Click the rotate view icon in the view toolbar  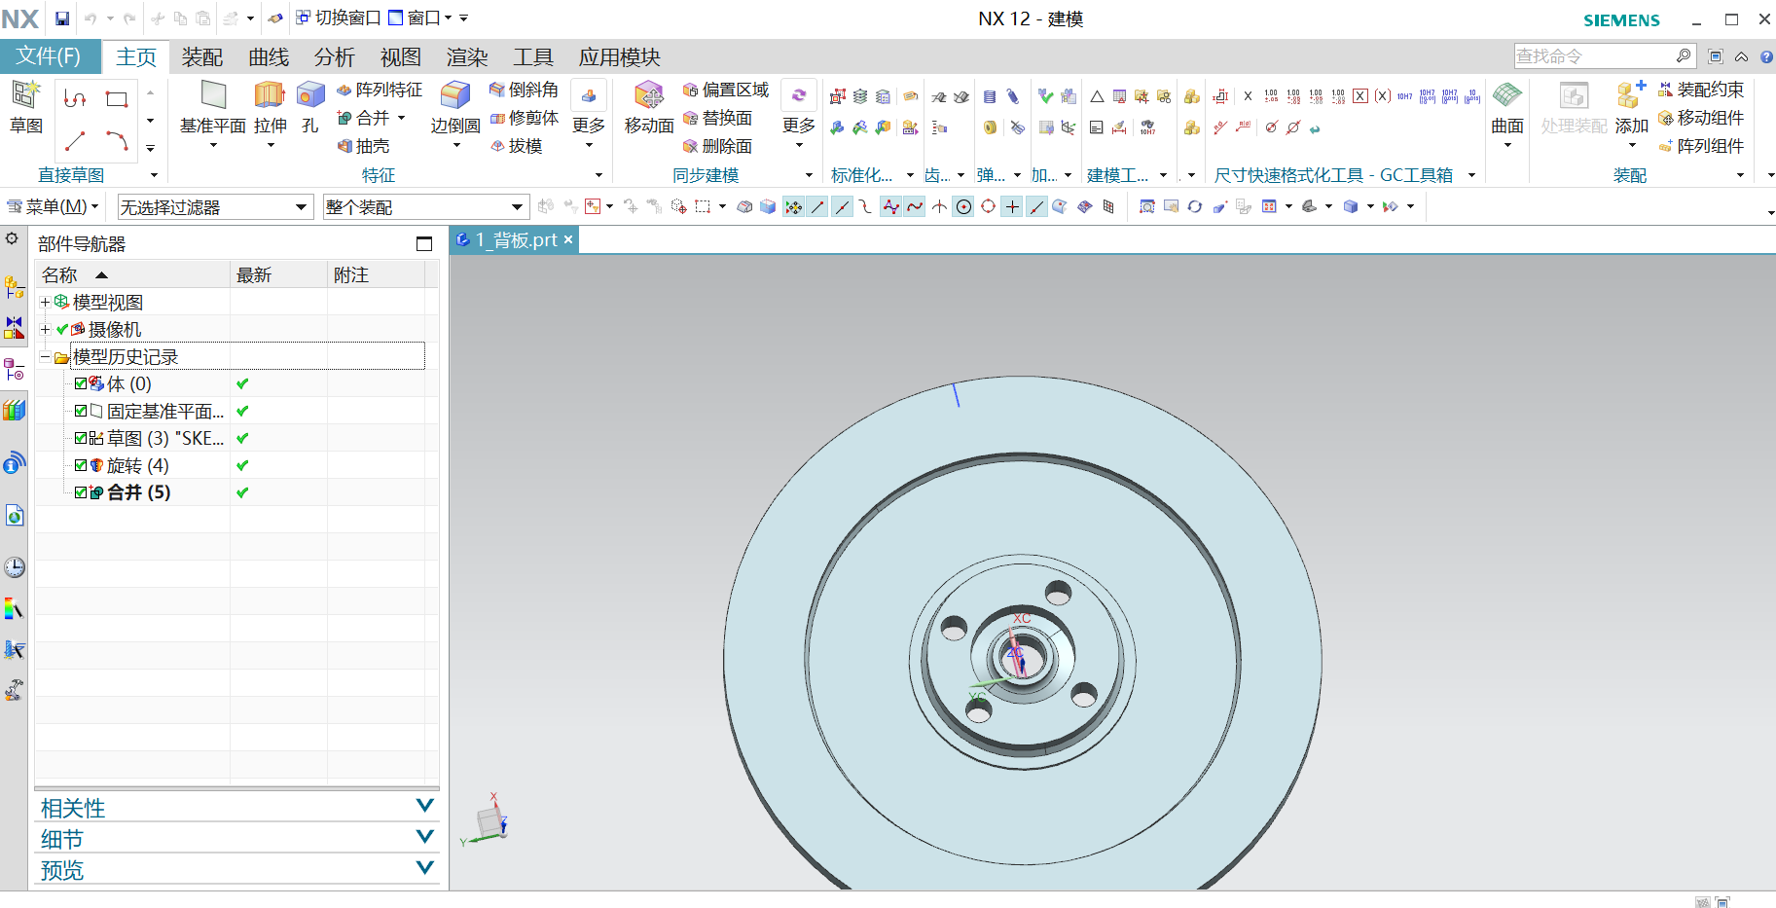point(1195,206)
